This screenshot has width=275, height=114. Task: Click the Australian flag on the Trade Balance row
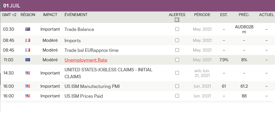coord(28,29)
